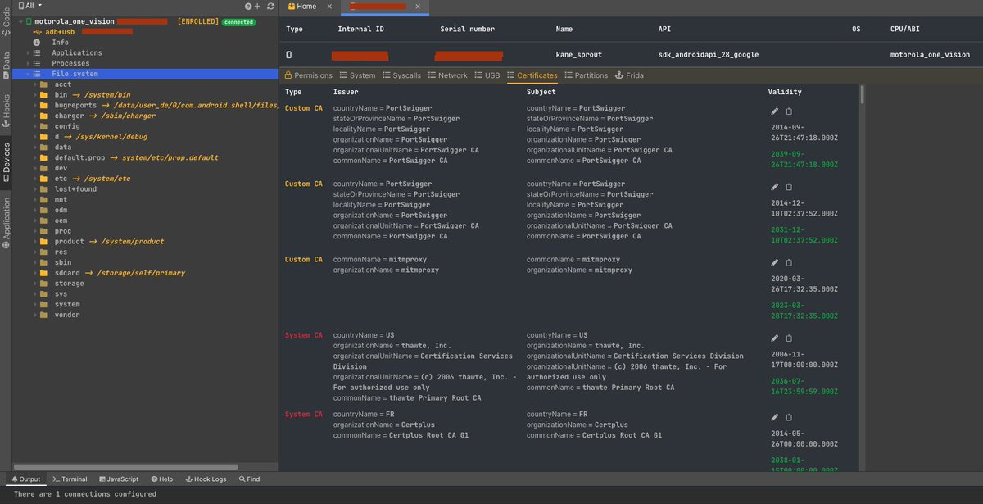The width and height of the screenshot is (983, 504).
Task: Expand the Processes node
Action: 29,63
